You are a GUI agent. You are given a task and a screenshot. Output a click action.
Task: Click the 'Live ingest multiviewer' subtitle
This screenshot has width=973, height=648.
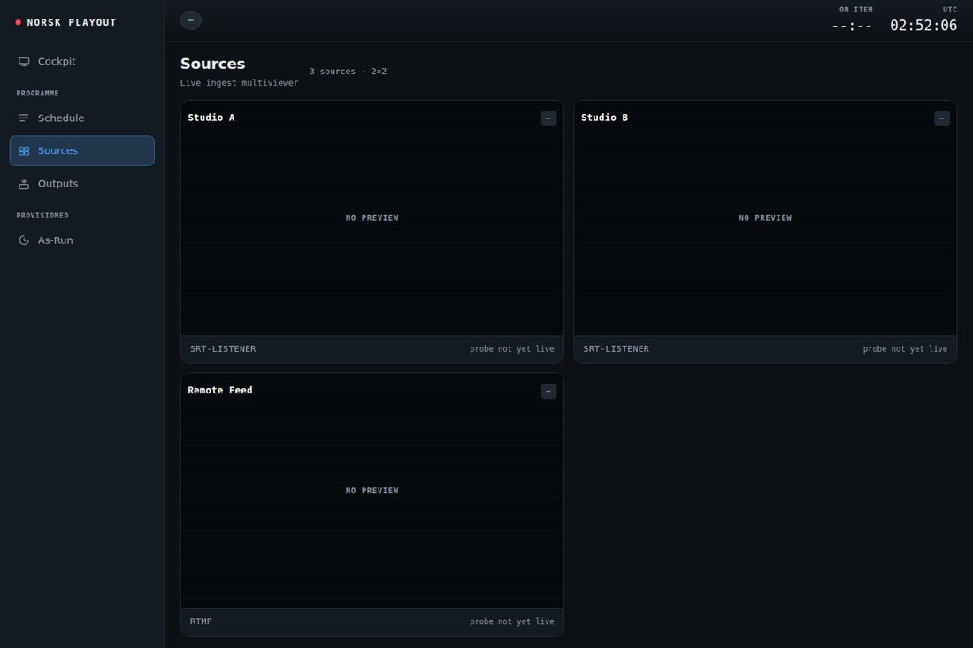coord(239,83)
